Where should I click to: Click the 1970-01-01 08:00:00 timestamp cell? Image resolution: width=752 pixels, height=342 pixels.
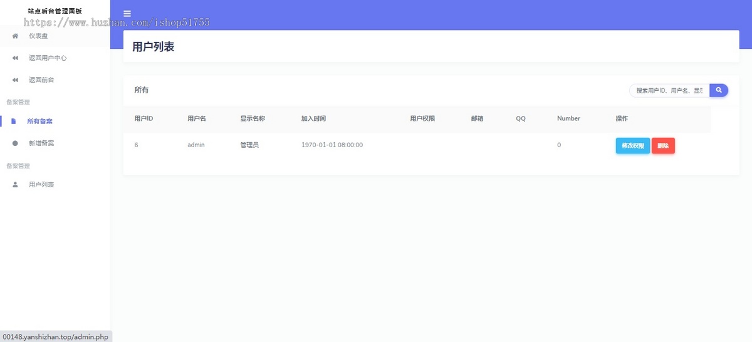(x=332, y=145)
